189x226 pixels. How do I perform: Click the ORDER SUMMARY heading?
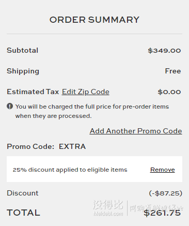coord(94,20)
